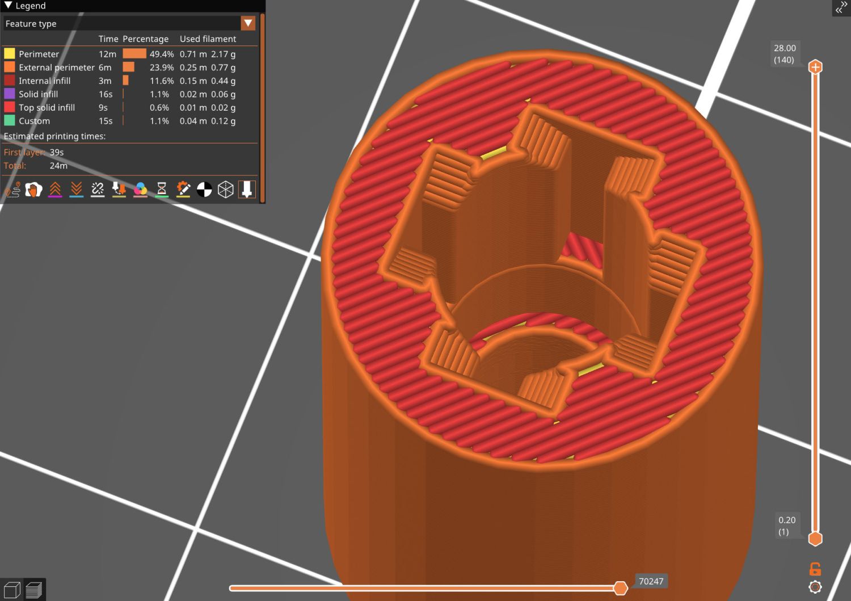The image size is (851, 601).
Task: Toggle pause prints hourglass icon
Action: 162,190
